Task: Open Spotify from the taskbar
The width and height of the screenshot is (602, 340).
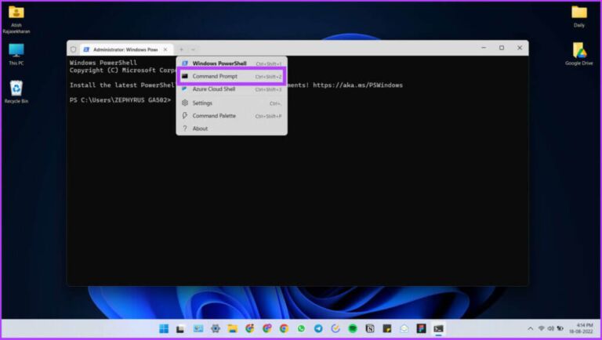Action: coord(353,328)
